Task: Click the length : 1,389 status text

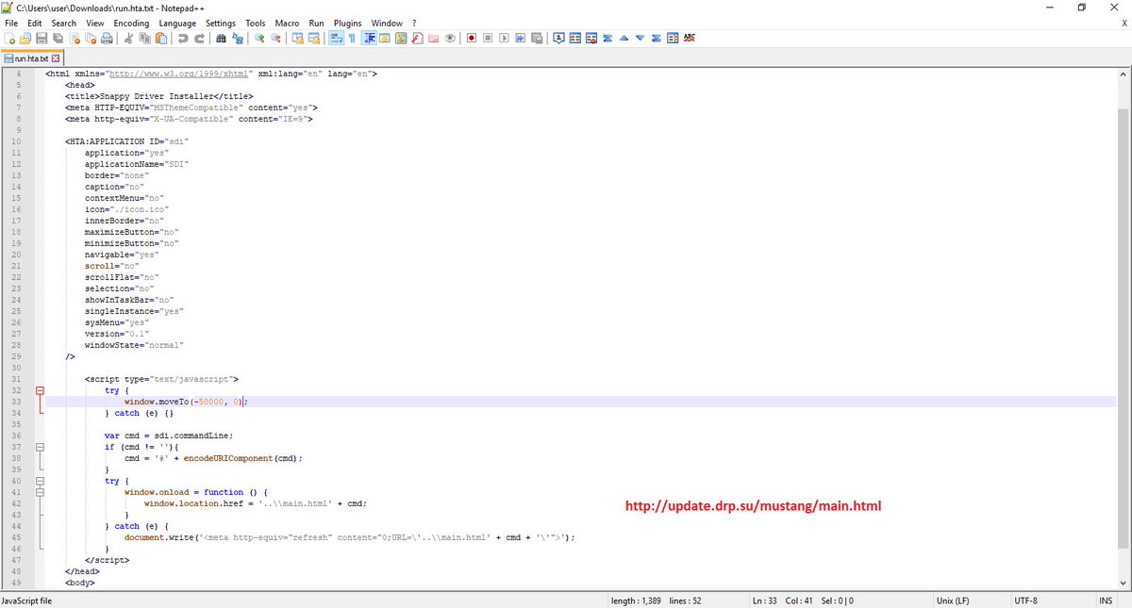Action: click(637, 600)
